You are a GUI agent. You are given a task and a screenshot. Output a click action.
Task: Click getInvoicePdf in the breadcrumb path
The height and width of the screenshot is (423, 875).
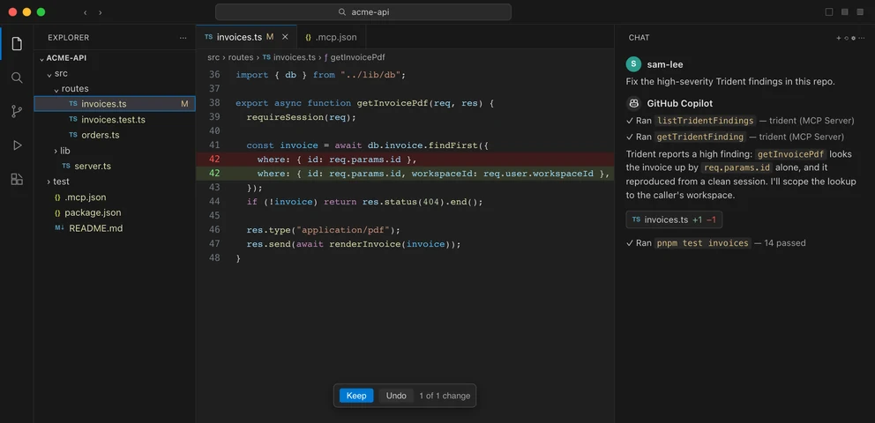click(355, 57)
